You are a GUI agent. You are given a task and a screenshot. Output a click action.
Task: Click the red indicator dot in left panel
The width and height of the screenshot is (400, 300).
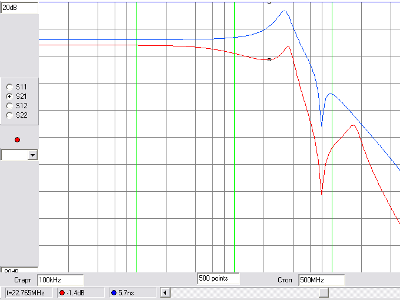click(17, 139)
